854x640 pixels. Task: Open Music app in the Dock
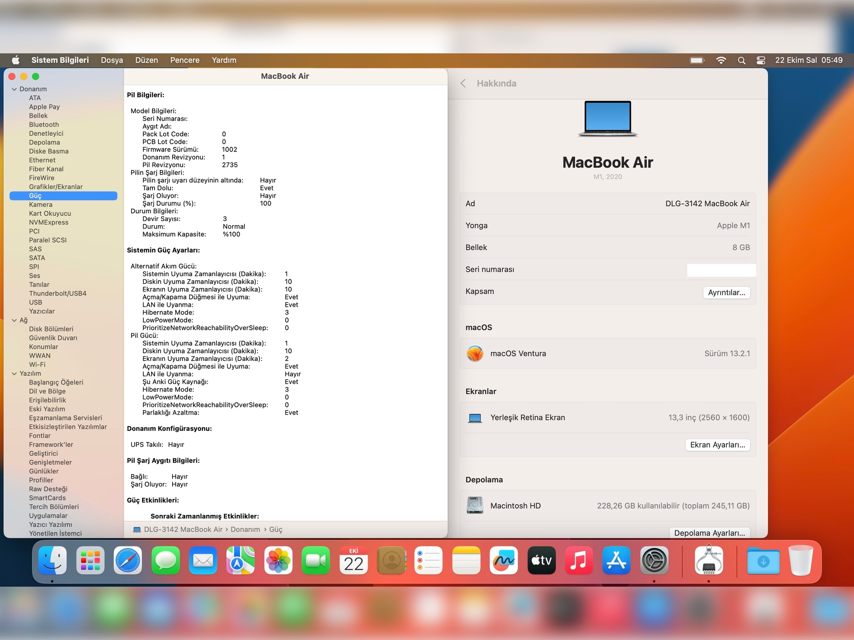coord(579,560)
